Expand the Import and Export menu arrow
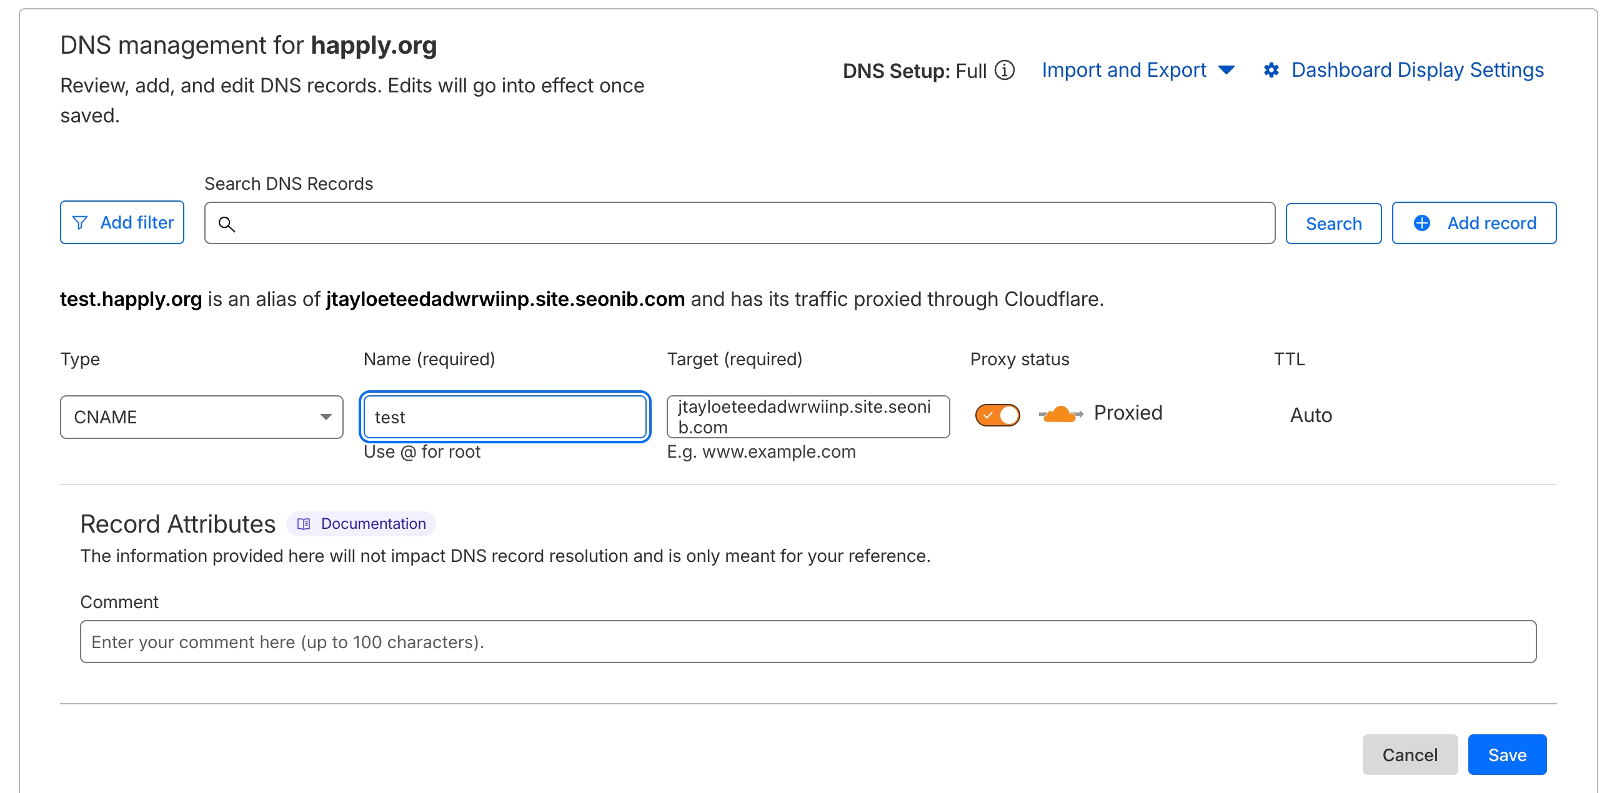 pyautogui.click(x=1226, y=70)
